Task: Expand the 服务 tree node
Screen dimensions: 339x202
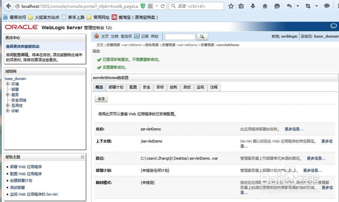Action: [x=7, y=95]
